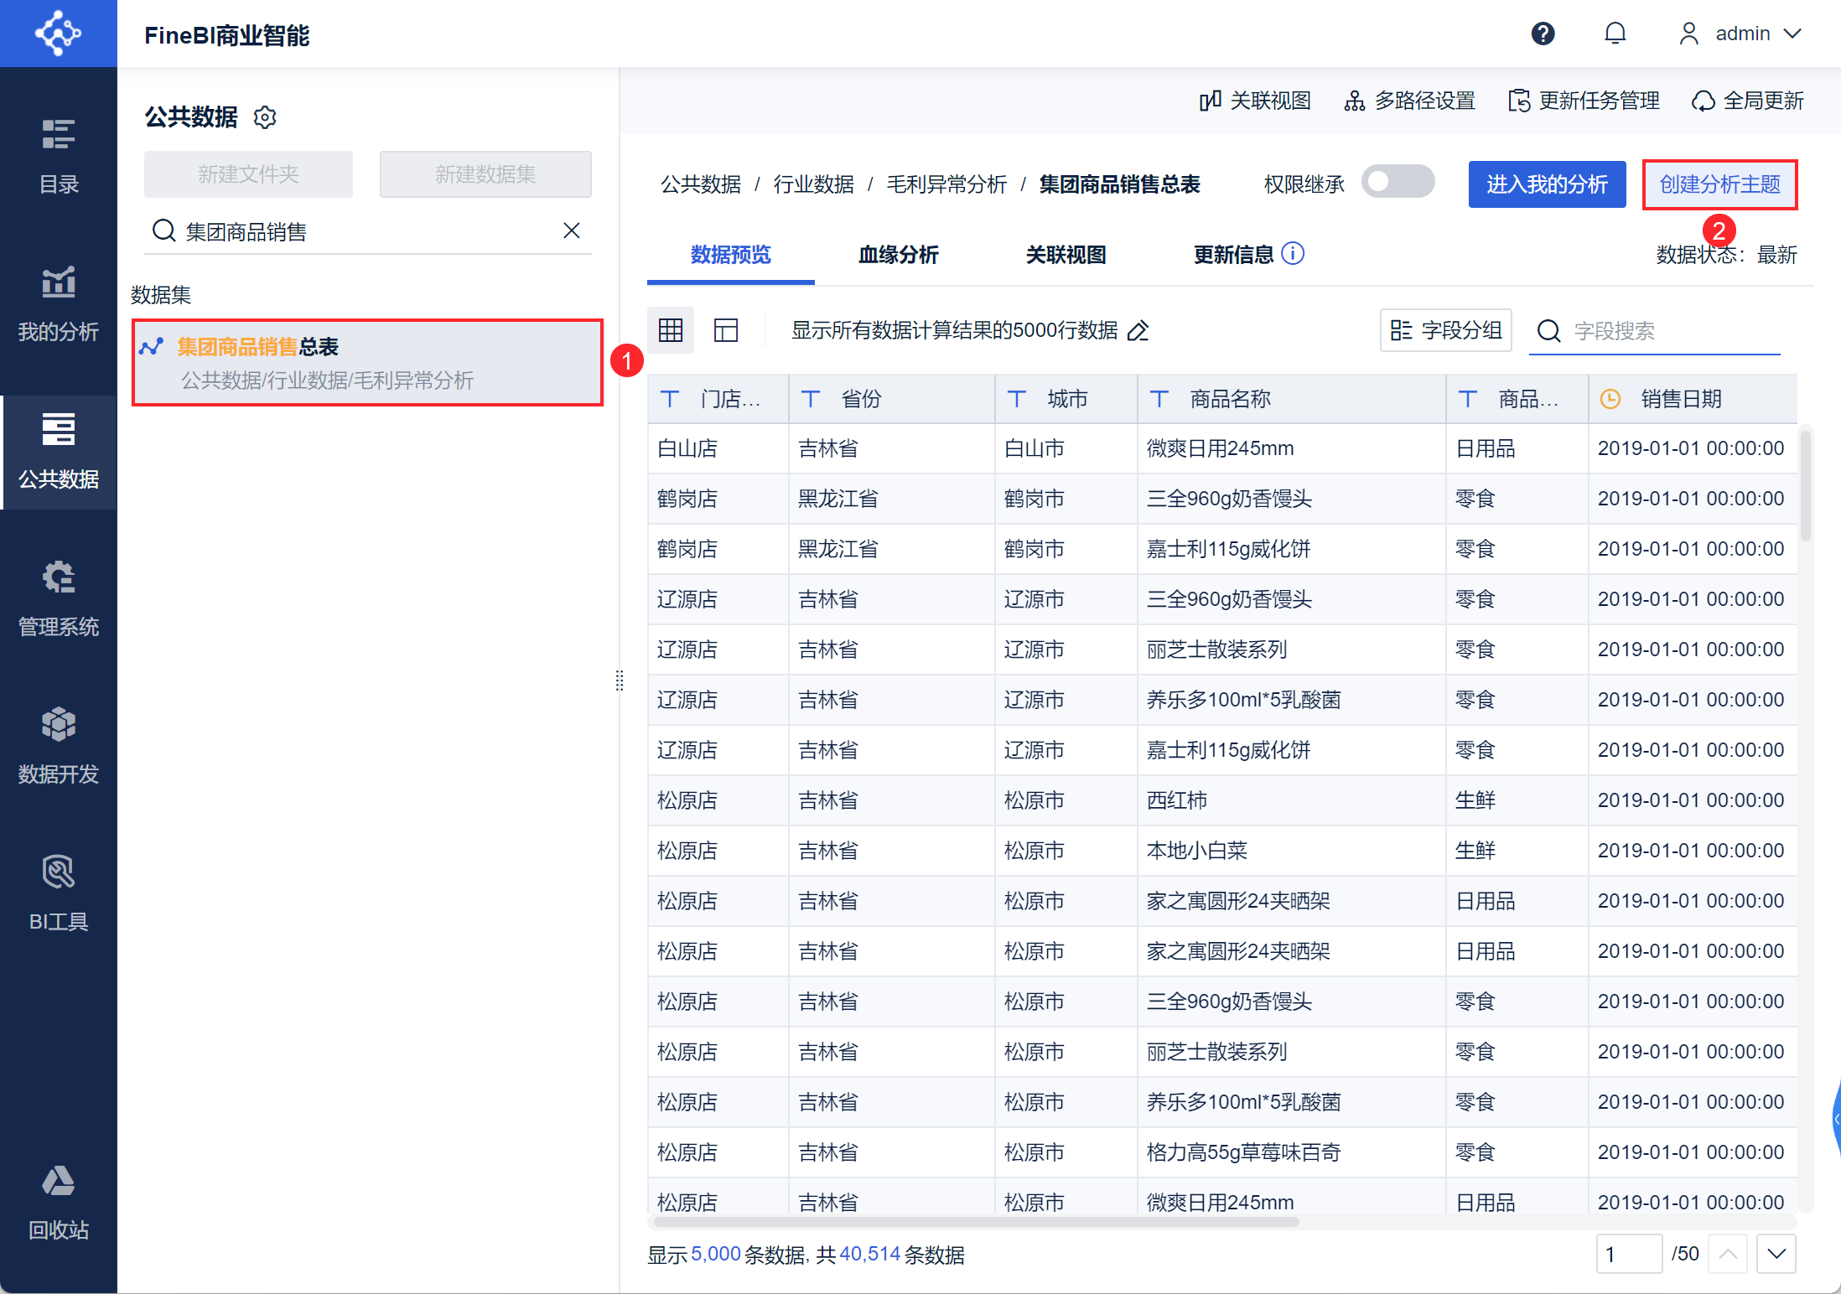Click the panel divider handle
The width and height of the screenshot is (1841, 1294).
pos(620,681)
